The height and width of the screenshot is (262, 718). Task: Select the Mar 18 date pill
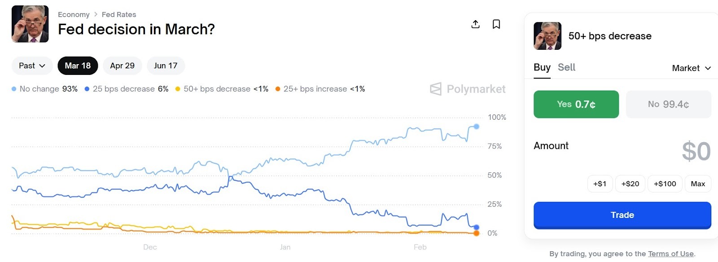point(78,66)
